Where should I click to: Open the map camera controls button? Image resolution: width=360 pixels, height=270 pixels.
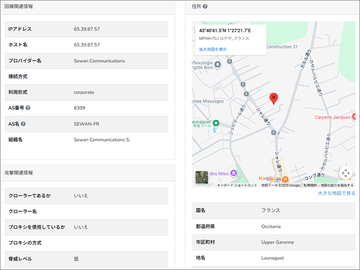click(345, 173)
